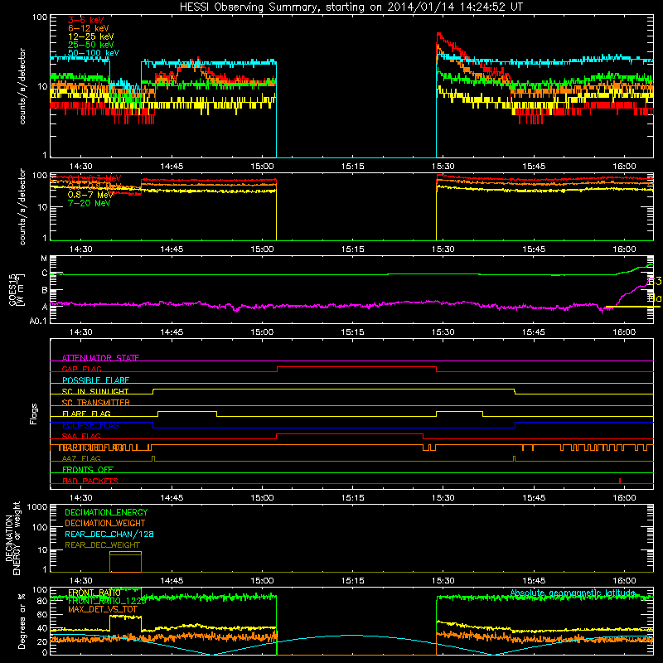663x663 pixels.
Task: Click the "DECIMATION_ENERGY" legend label
Action: pyautogui.click(x=106, y=512)
